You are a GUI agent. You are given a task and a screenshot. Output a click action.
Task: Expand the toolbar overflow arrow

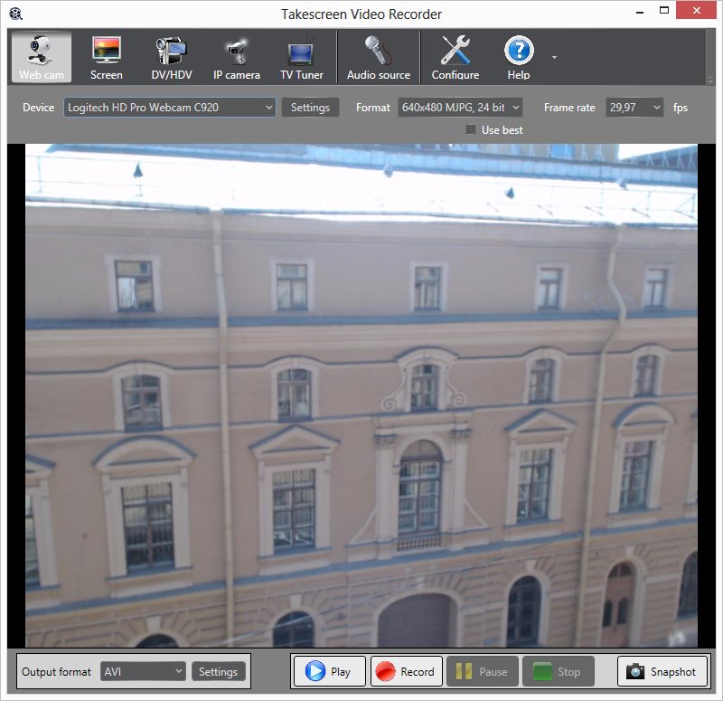[x=554, y=57]
